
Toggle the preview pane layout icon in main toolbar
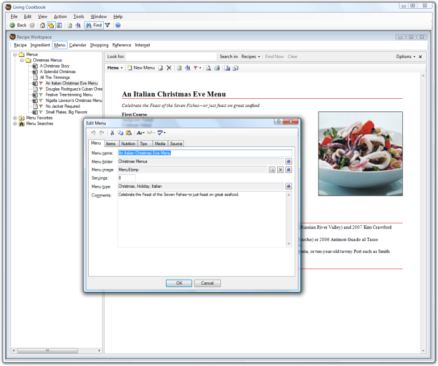tap(59, 26)
